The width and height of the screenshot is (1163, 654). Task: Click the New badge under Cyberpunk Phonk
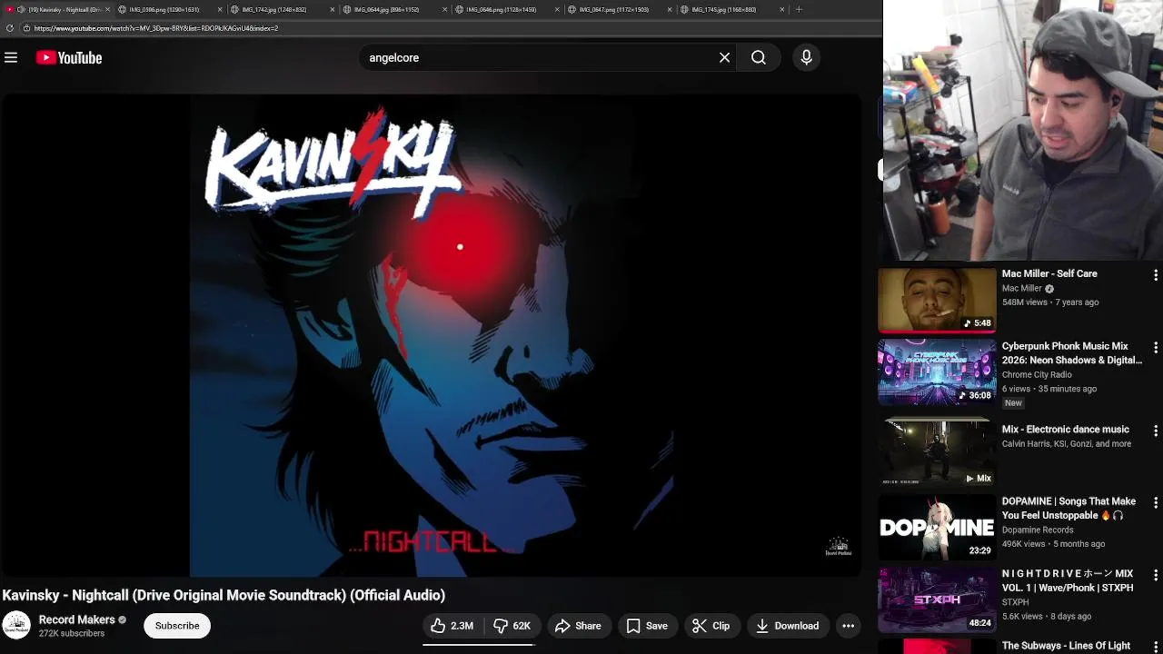point(1013,402)
